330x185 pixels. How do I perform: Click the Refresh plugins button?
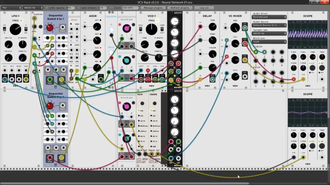click(180, 8)
